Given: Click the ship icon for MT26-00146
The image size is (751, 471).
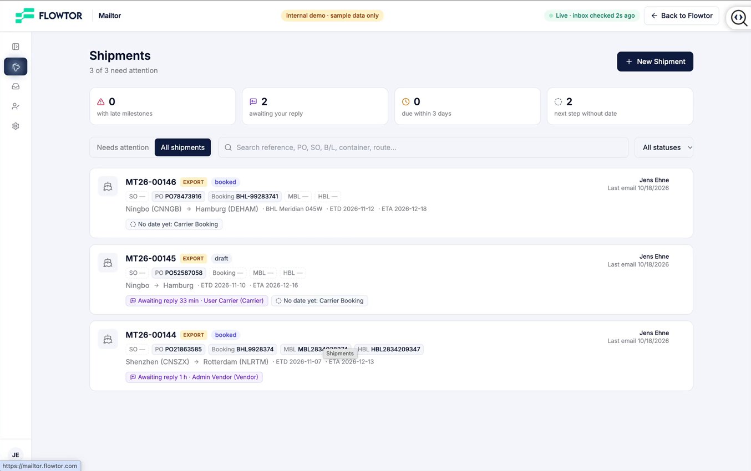Looking at the screenshot, I should coord(108,186).
